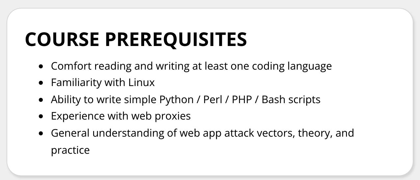Click the word 'Familiarity' in second item

[x=76, y=83]
